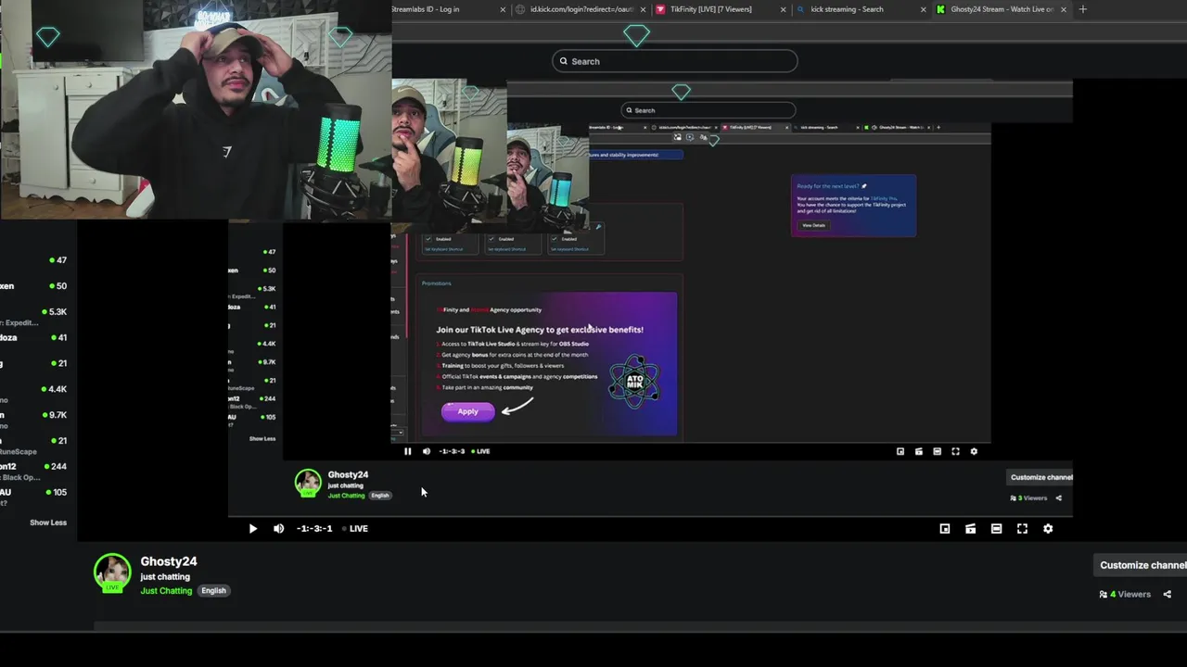
Task: Mute the outer player using the volume icon
Action: [278, 529]
